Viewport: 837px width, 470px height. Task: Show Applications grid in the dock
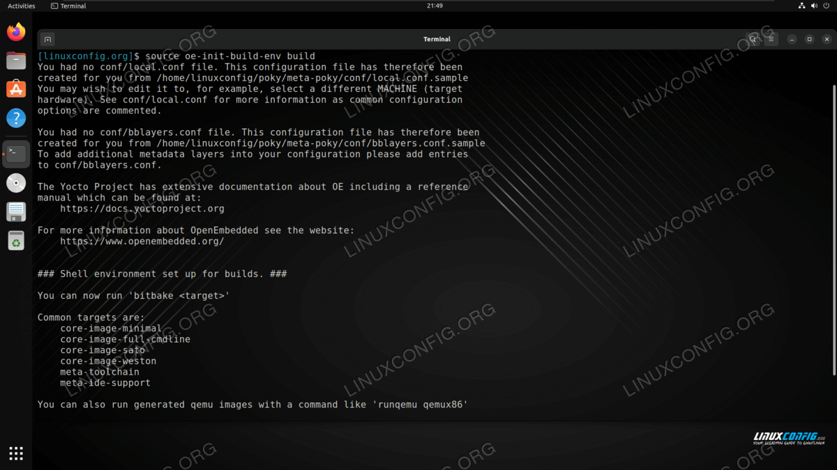[x=16, y=453]
